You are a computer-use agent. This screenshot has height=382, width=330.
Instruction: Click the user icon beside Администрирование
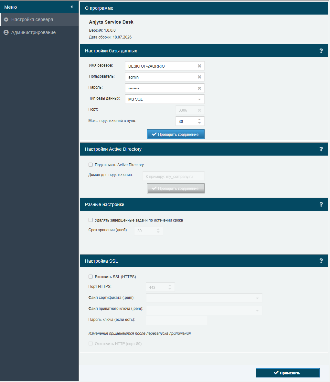pos(6,32)
